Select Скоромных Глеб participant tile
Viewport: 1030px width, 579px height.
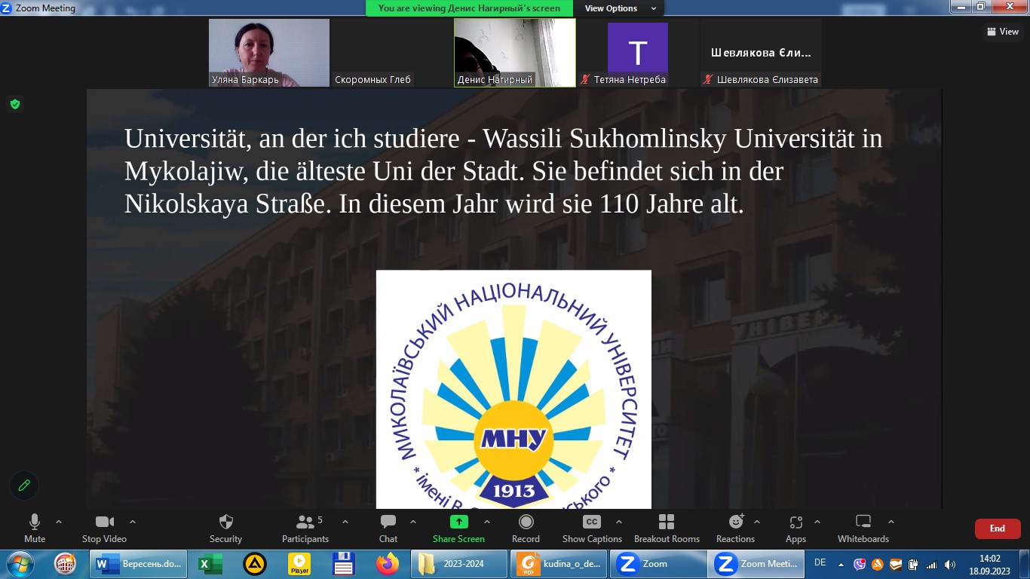point(392,53)
